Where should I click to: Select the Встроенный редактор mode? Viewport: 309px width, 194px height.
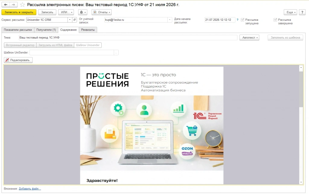[20, 45]
